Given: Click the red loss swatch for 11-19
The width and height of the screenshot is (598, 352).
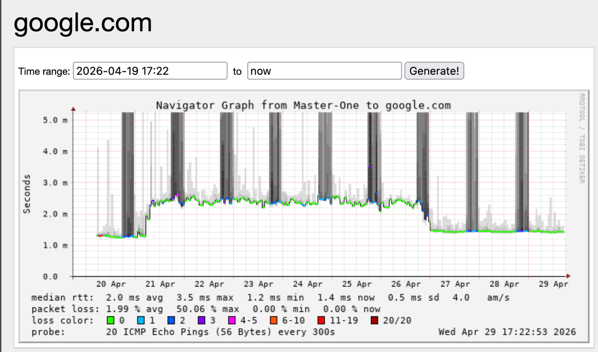Looking at the screenshot, I should (x=321, y=321).
